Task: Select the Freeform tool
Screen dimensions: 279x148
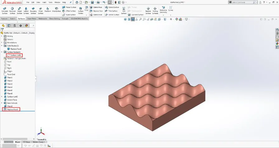Action: click(x=48, y=10)
